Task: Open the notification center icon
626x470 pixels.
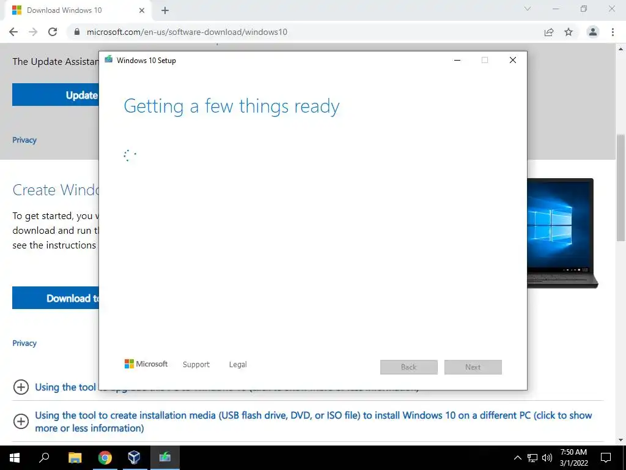Action: click(x=606, y=458)
